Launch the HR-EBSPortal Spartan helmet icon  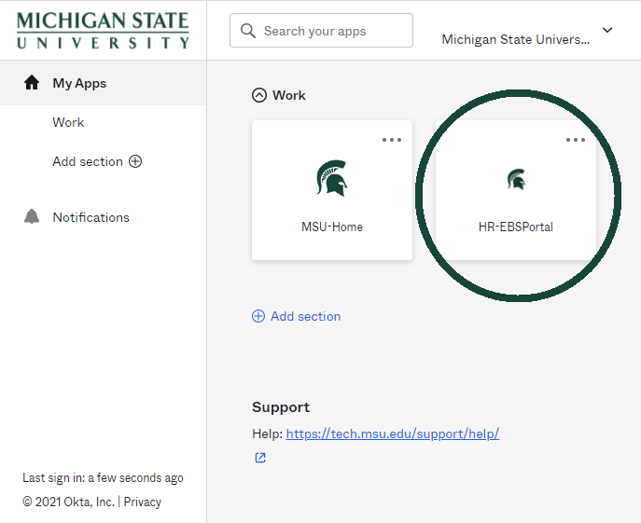516,179
